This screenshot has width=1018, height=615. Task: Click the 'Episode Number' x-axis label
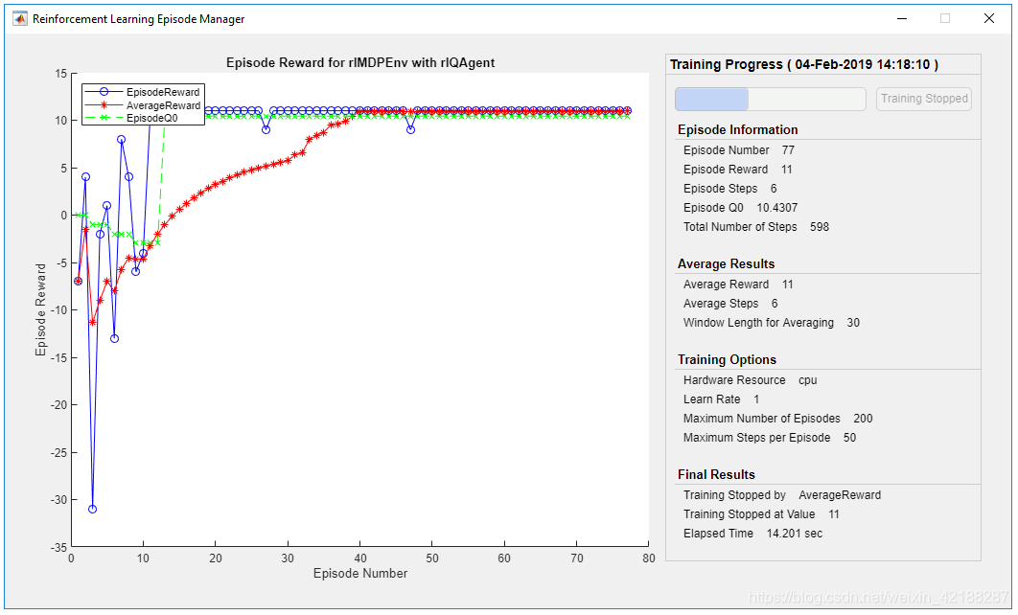[x=360, y=574]
